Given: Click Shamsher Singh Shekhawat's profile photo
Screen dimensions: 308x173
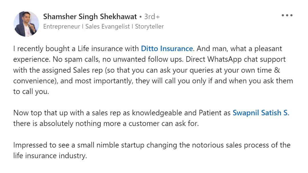Looking at the screenshot, I should click(x=26, y=24).
